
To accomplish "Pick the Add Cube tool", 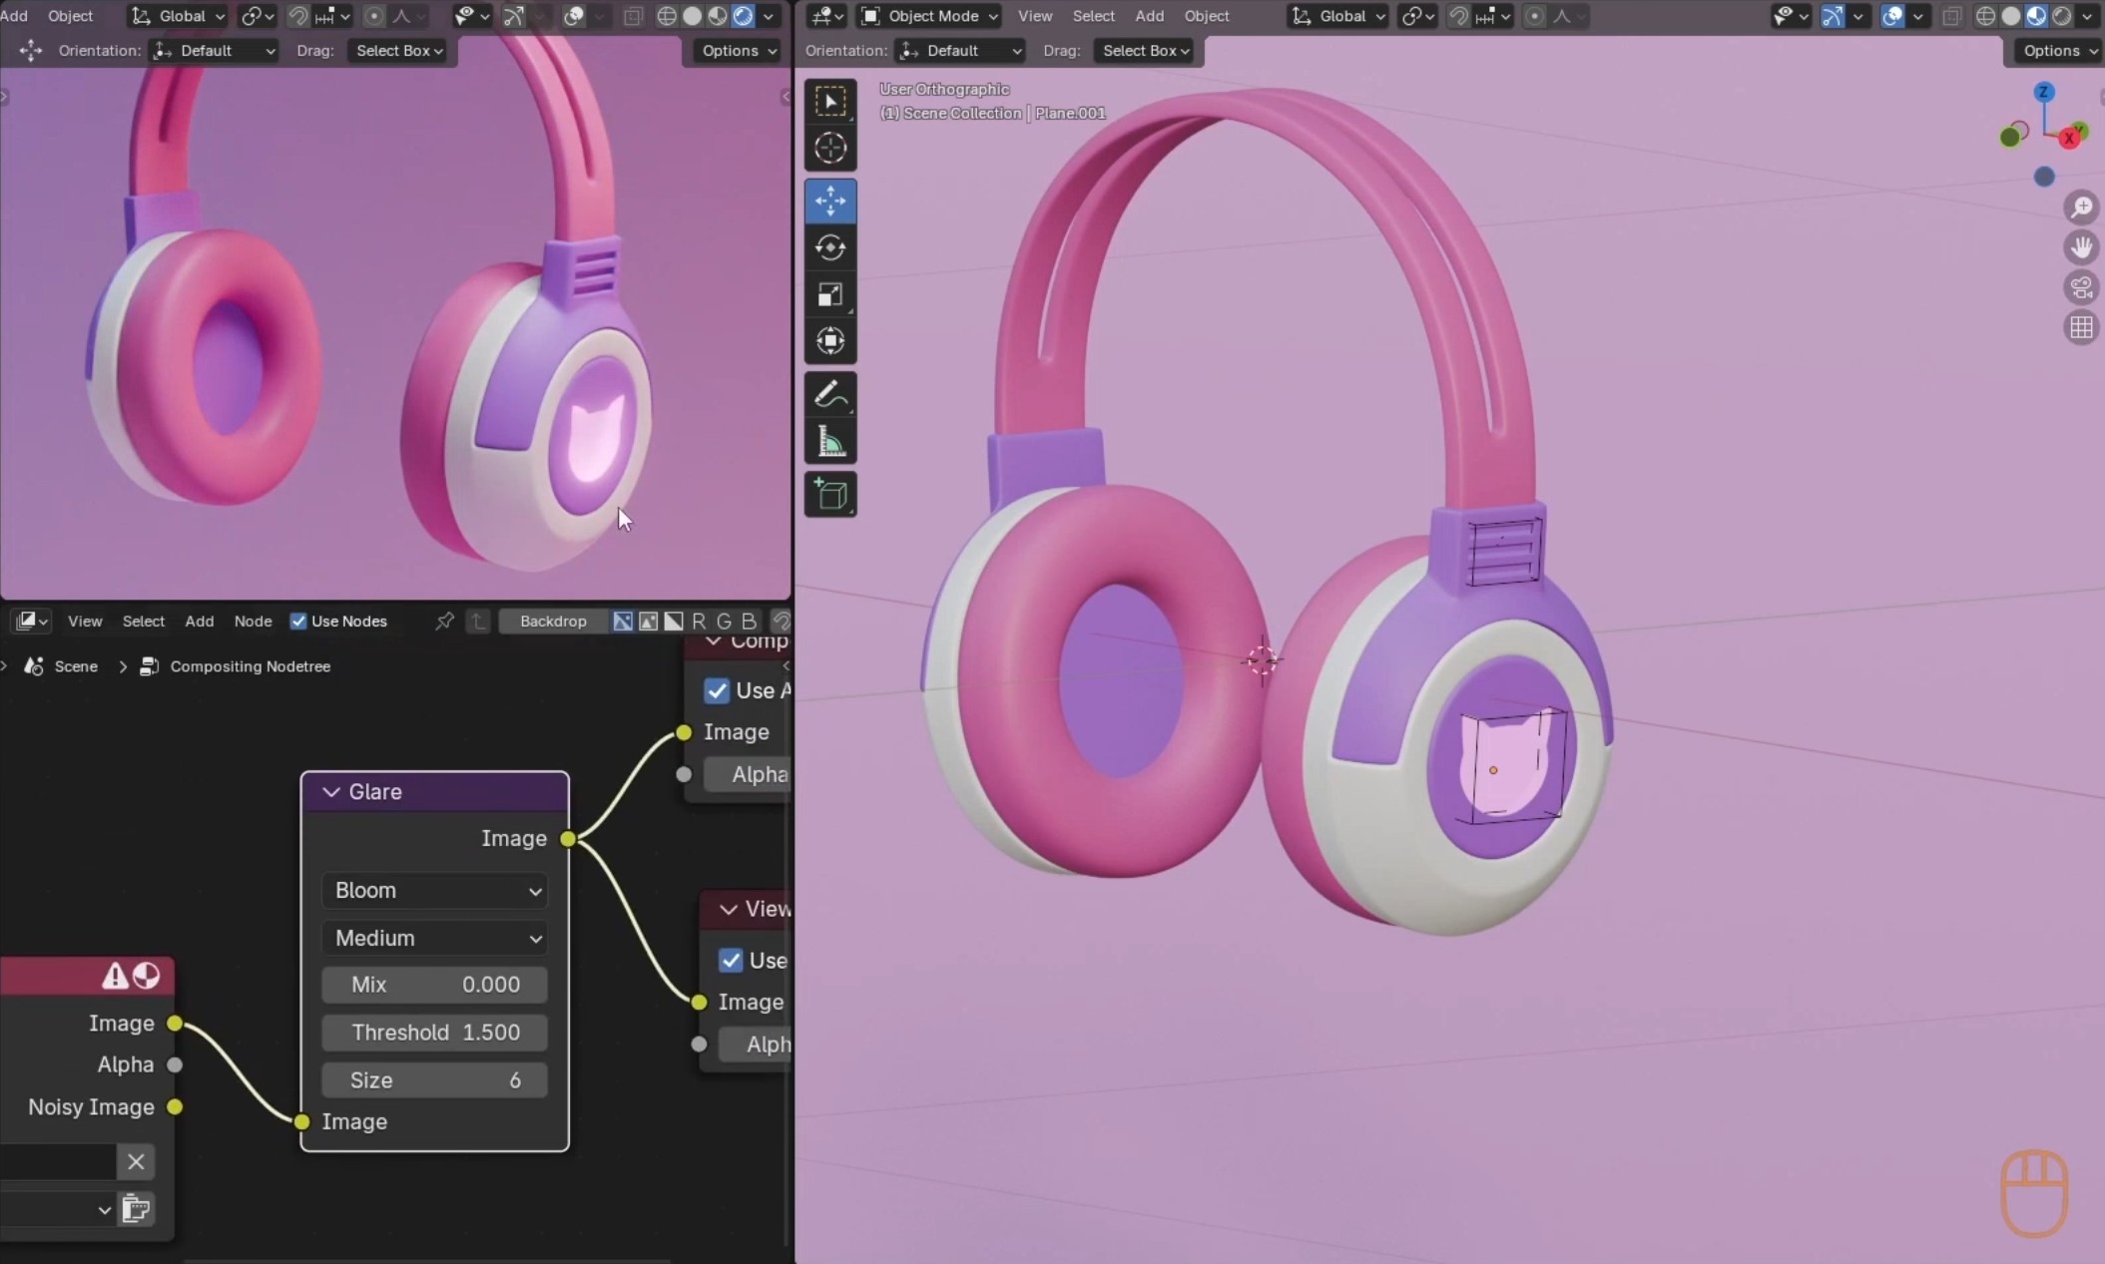I will (x=829, y=494).
